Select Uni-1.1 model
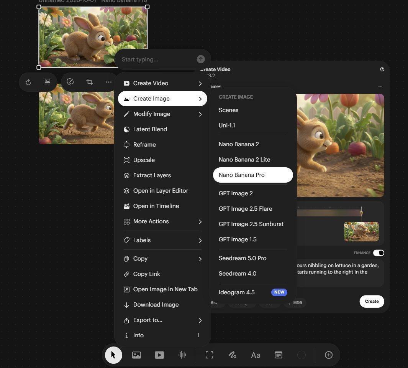 click(x=253, y=125)
